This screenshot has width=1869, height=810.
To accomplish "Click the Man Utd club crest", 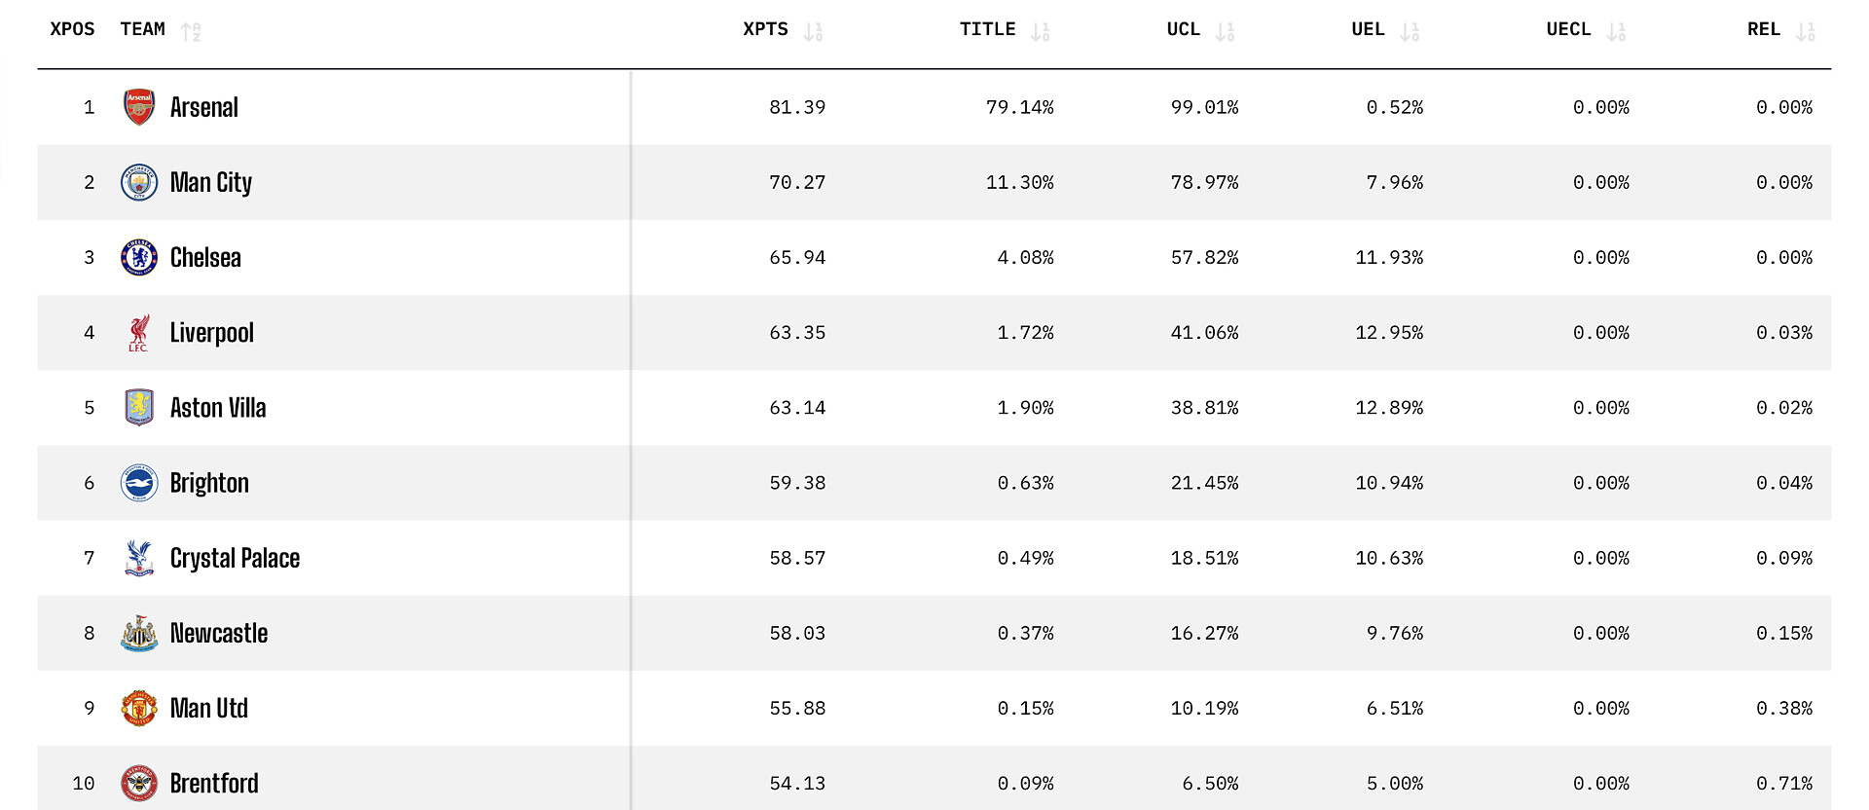I will click(x=139, y=709).
